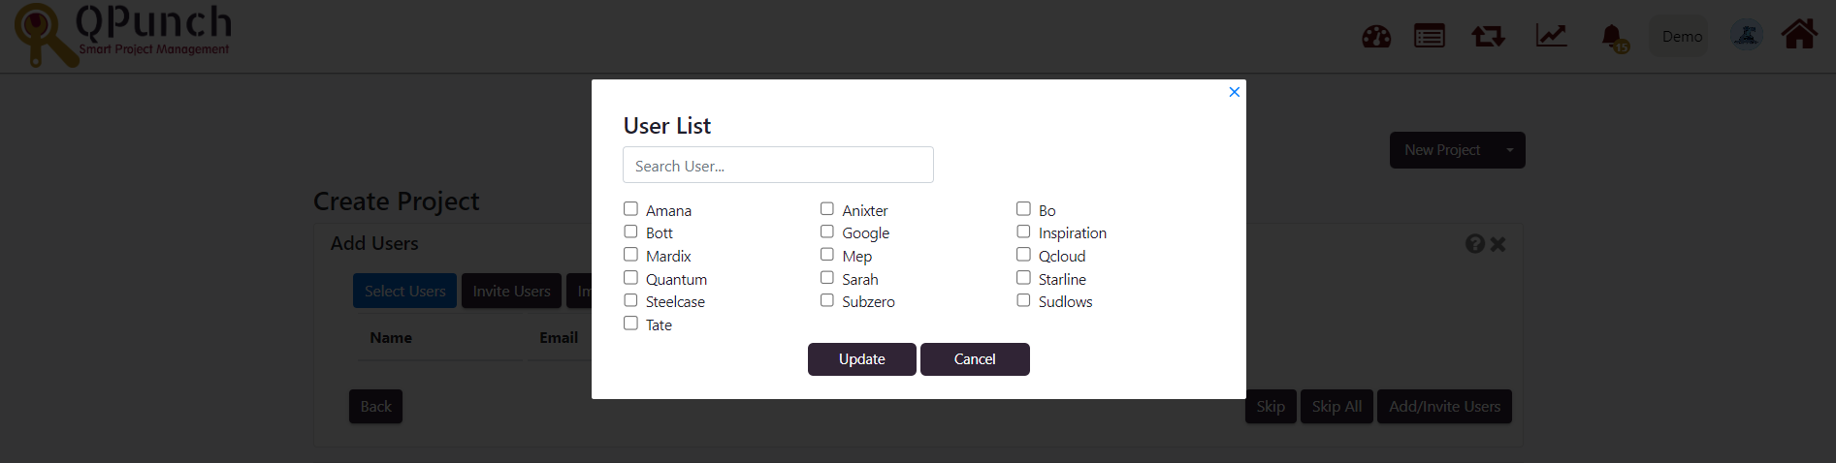Click Cancel in the User List
This screenshot has height=463, width=1836.
pyautogui.click(x=975, y=359)
